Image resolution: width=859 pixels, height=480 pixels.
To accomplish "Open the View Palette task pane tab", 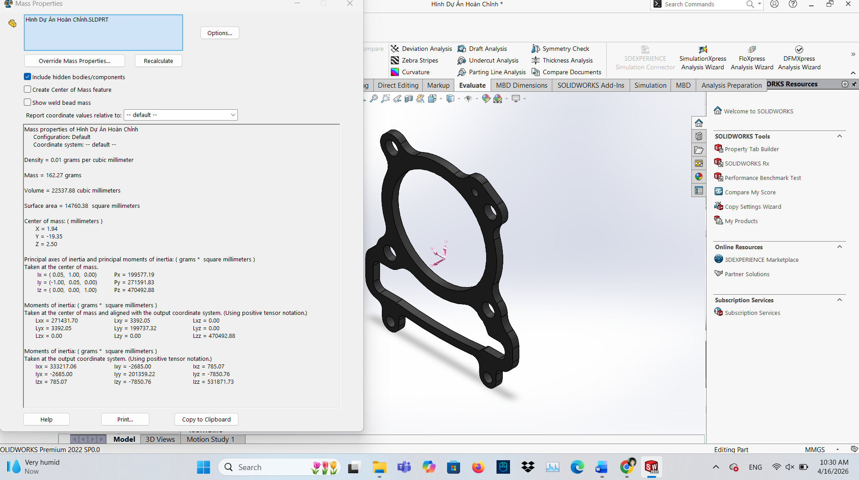I will point(699,163).
